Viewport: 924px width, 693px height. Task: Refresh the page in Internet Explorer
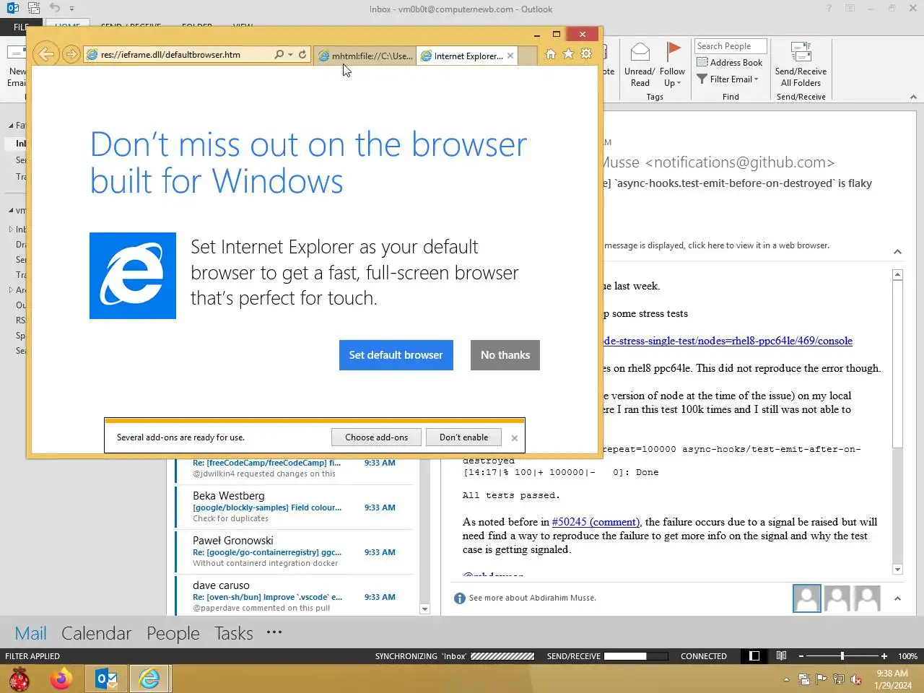pos(302,55)
